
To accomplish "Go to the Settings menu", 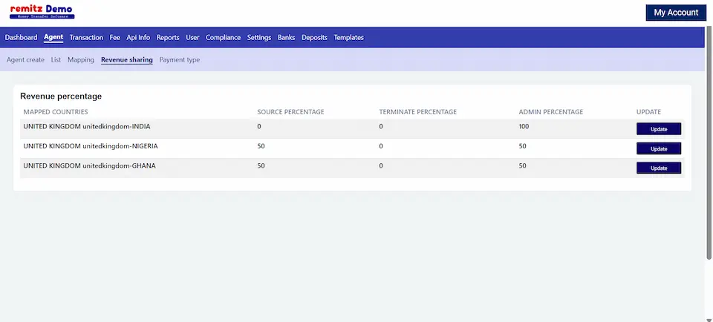I will [259, 38].
